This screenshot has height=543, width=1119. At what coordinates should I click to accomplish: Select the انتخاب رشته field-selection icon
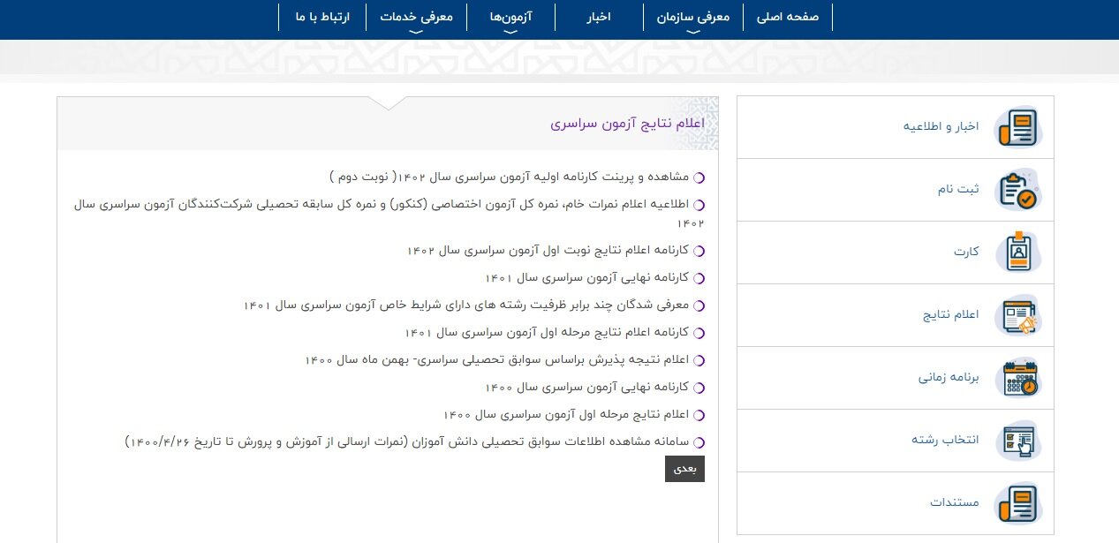pyautogui.click(x=1017, y=441)
